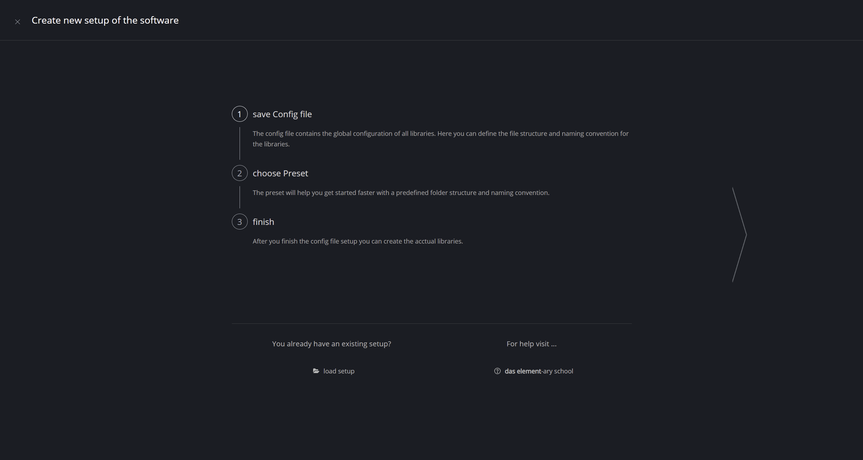The image size is (863, 460).
Task: Click the step 1 number circle
Action: coord(240,114)
